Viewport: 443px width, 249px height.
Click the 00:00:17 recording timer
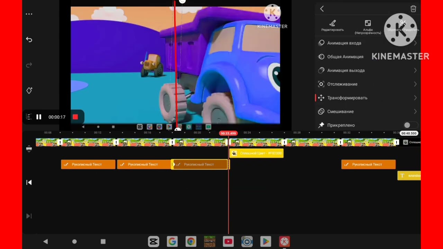[x=57, y=117]
